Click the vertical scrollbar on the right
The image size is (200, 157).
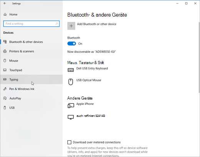tap(199, 57)
